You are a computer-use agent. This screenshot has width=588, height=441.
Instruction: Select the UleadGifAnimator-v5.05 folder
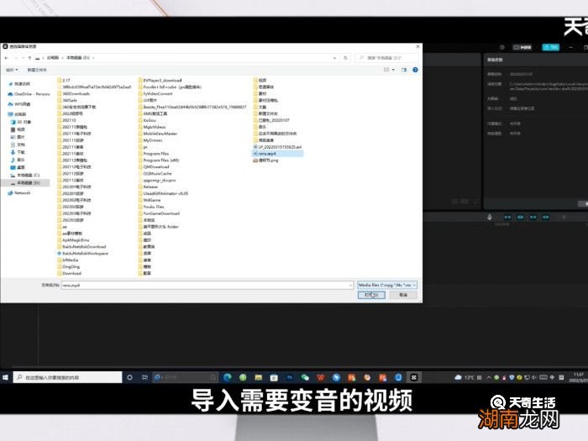click(x=164, y=193)
